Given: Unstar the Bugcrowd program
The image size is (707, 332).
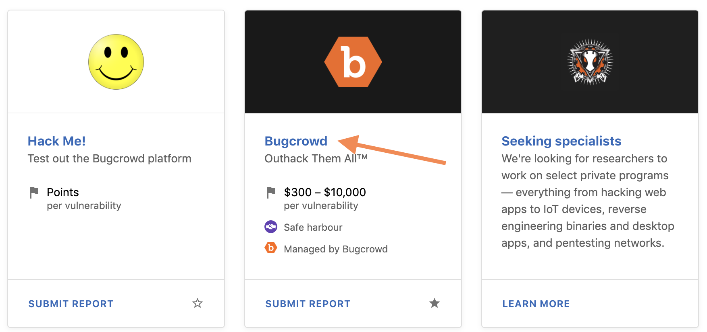Looking at the screenshot, I should point(435,303).
